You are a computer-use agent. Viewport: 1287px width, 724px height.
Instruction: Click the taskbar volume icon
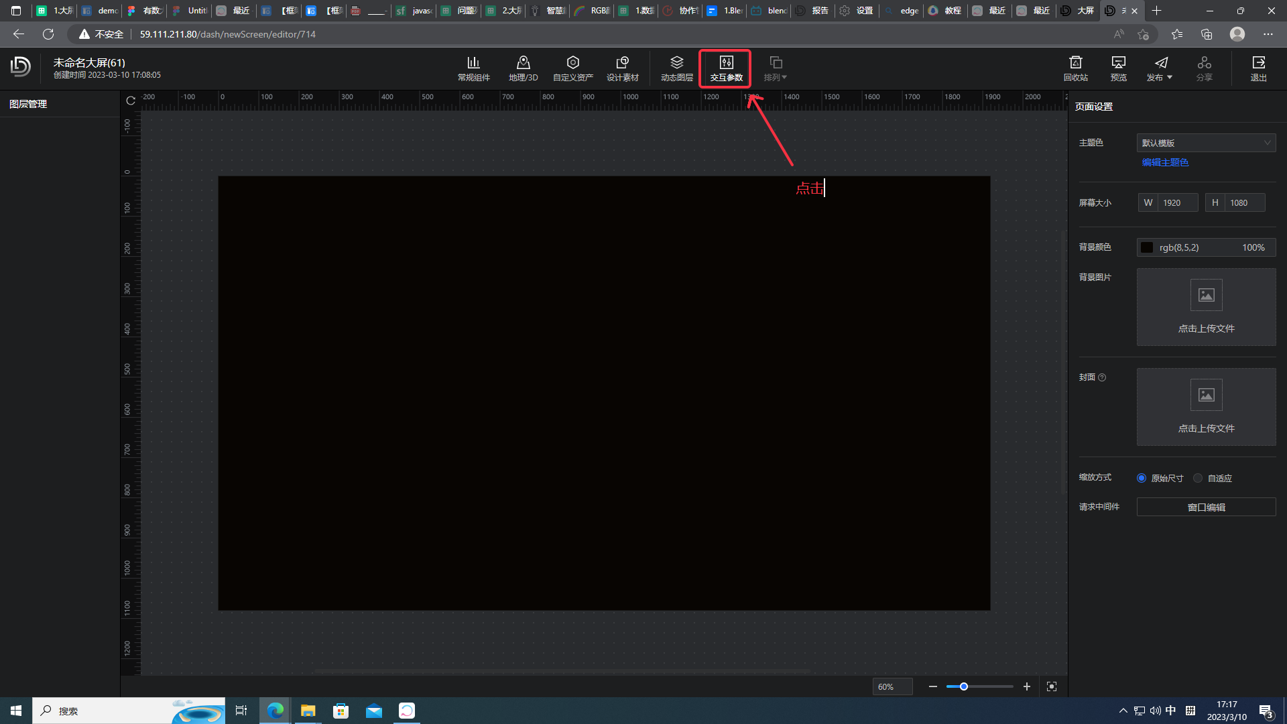[1155, 711]
